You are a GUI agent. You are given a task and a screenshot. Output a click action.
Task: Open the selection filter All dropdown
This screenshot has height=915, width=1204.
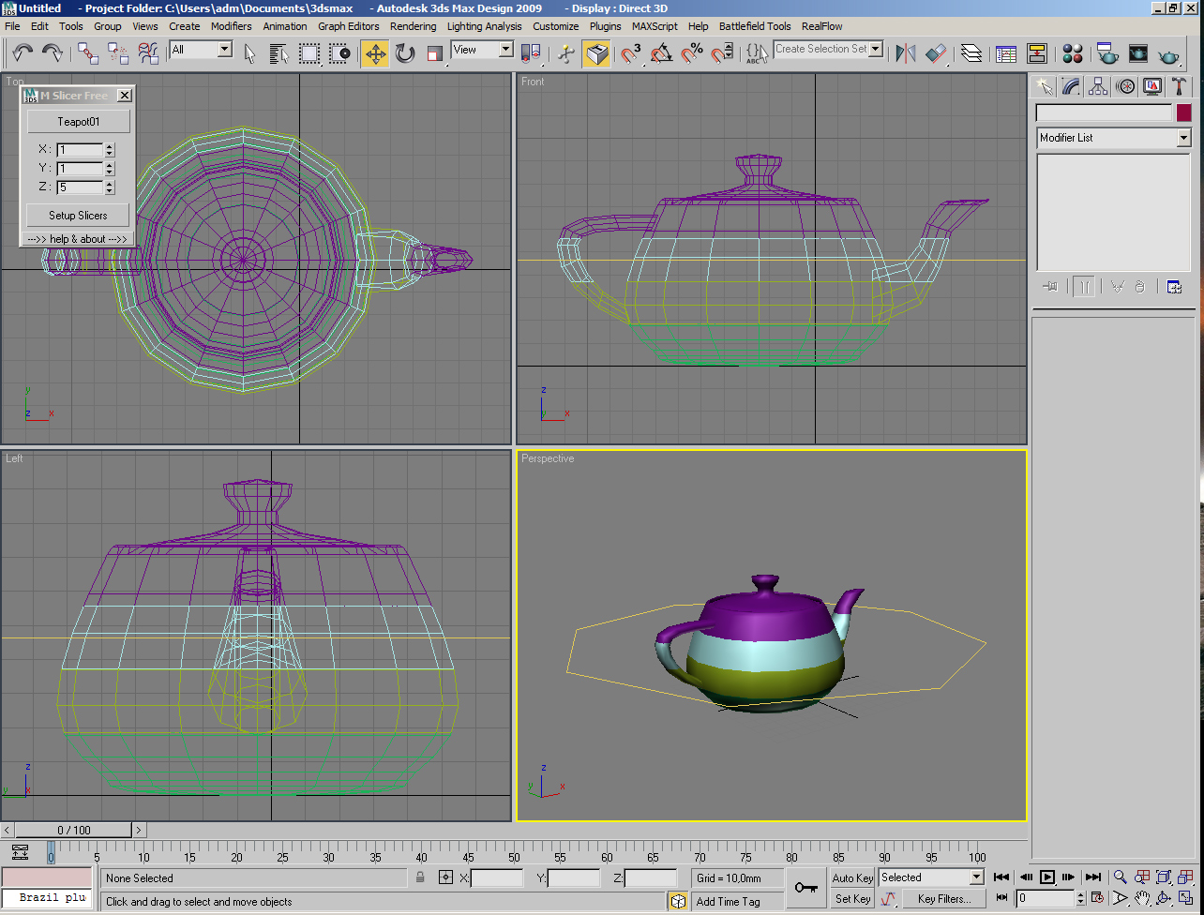[225, 50]
